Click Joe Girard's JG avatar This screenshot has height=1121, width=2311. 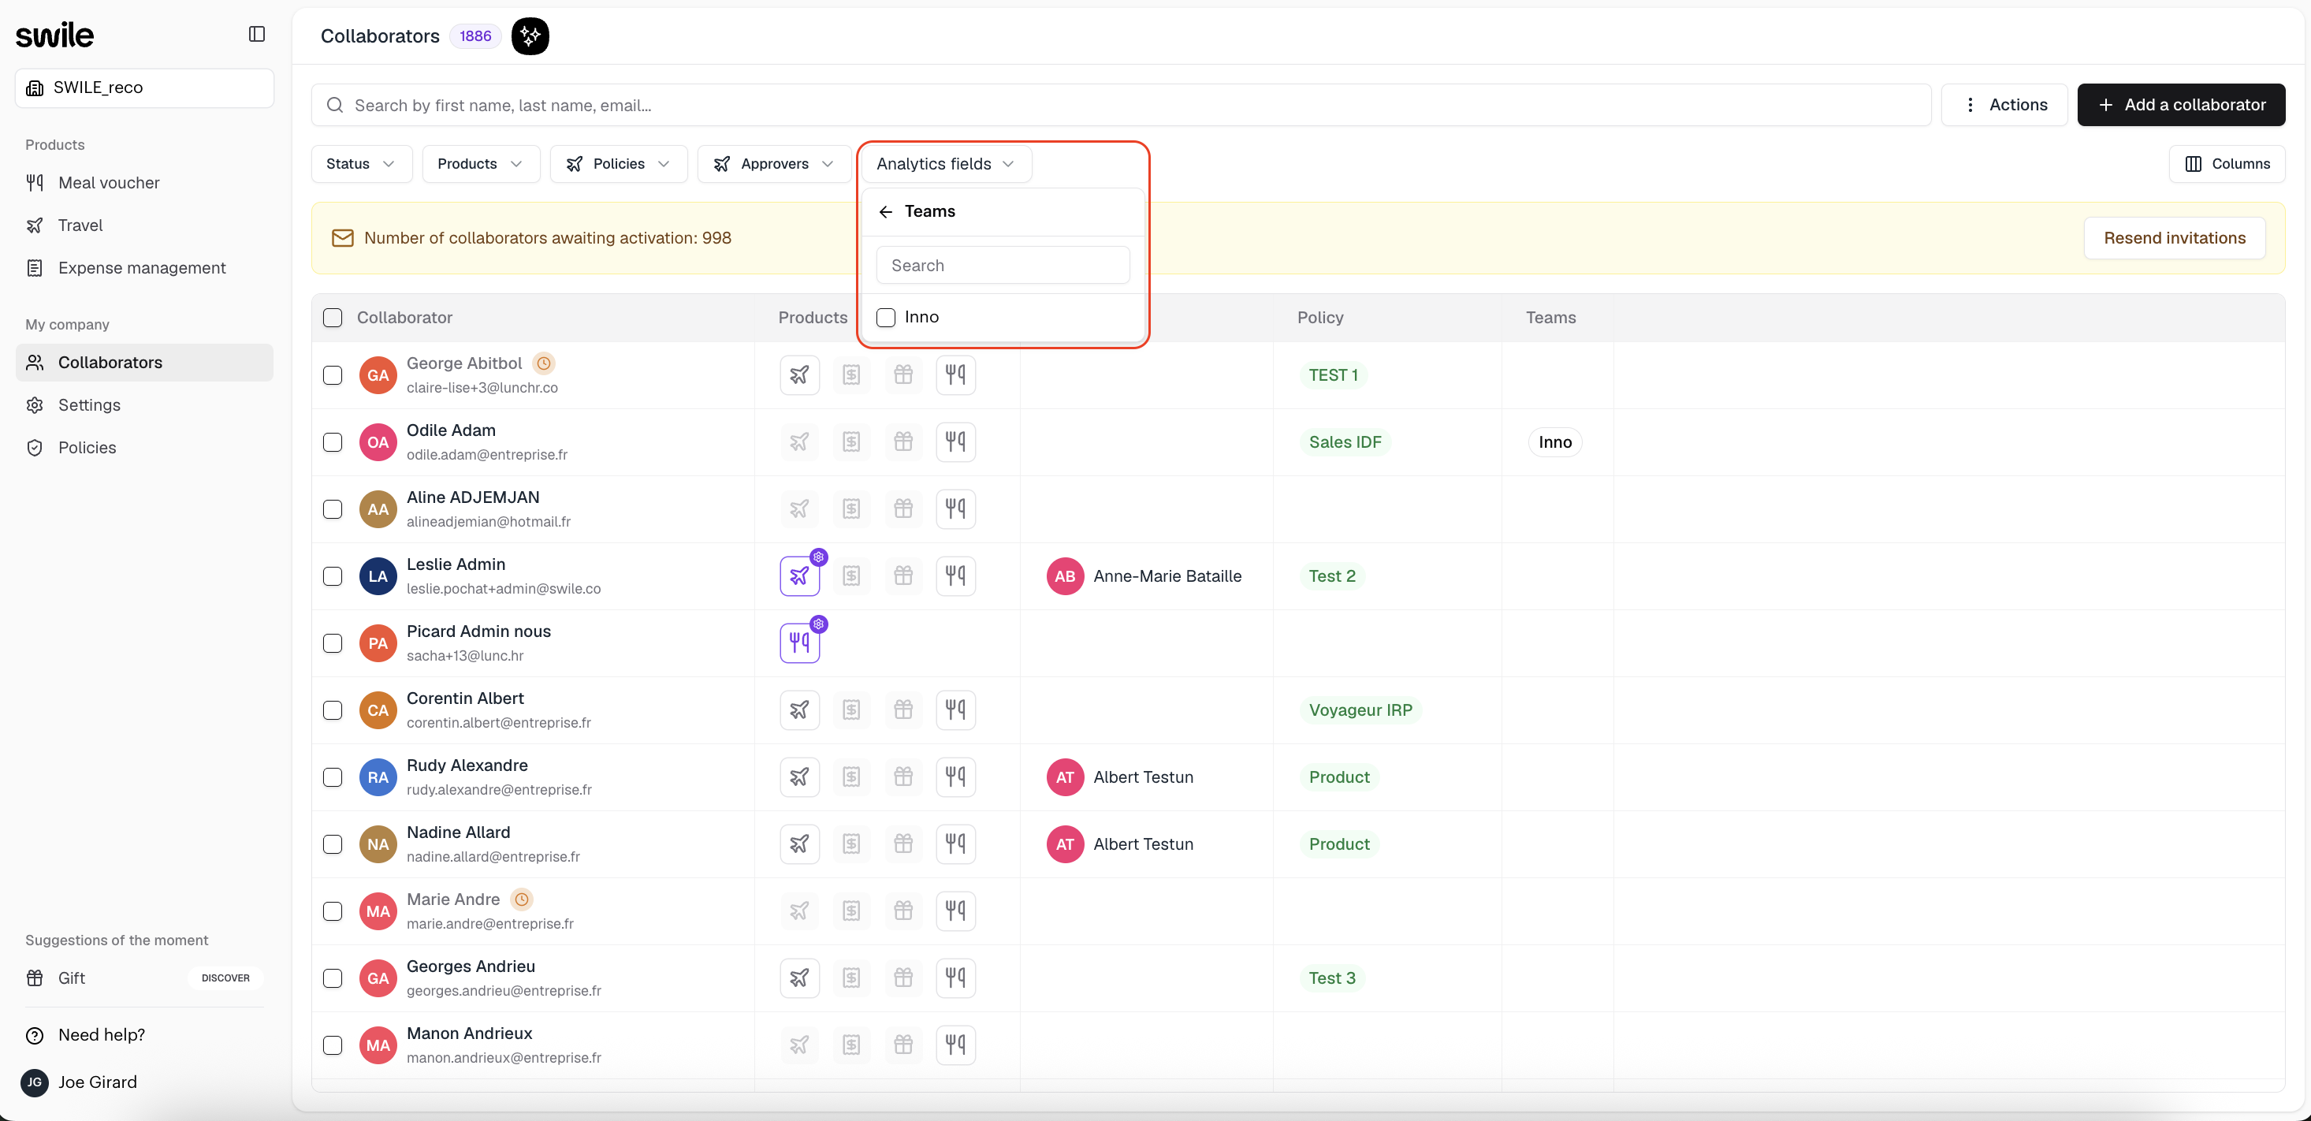tap(34, 1082)
